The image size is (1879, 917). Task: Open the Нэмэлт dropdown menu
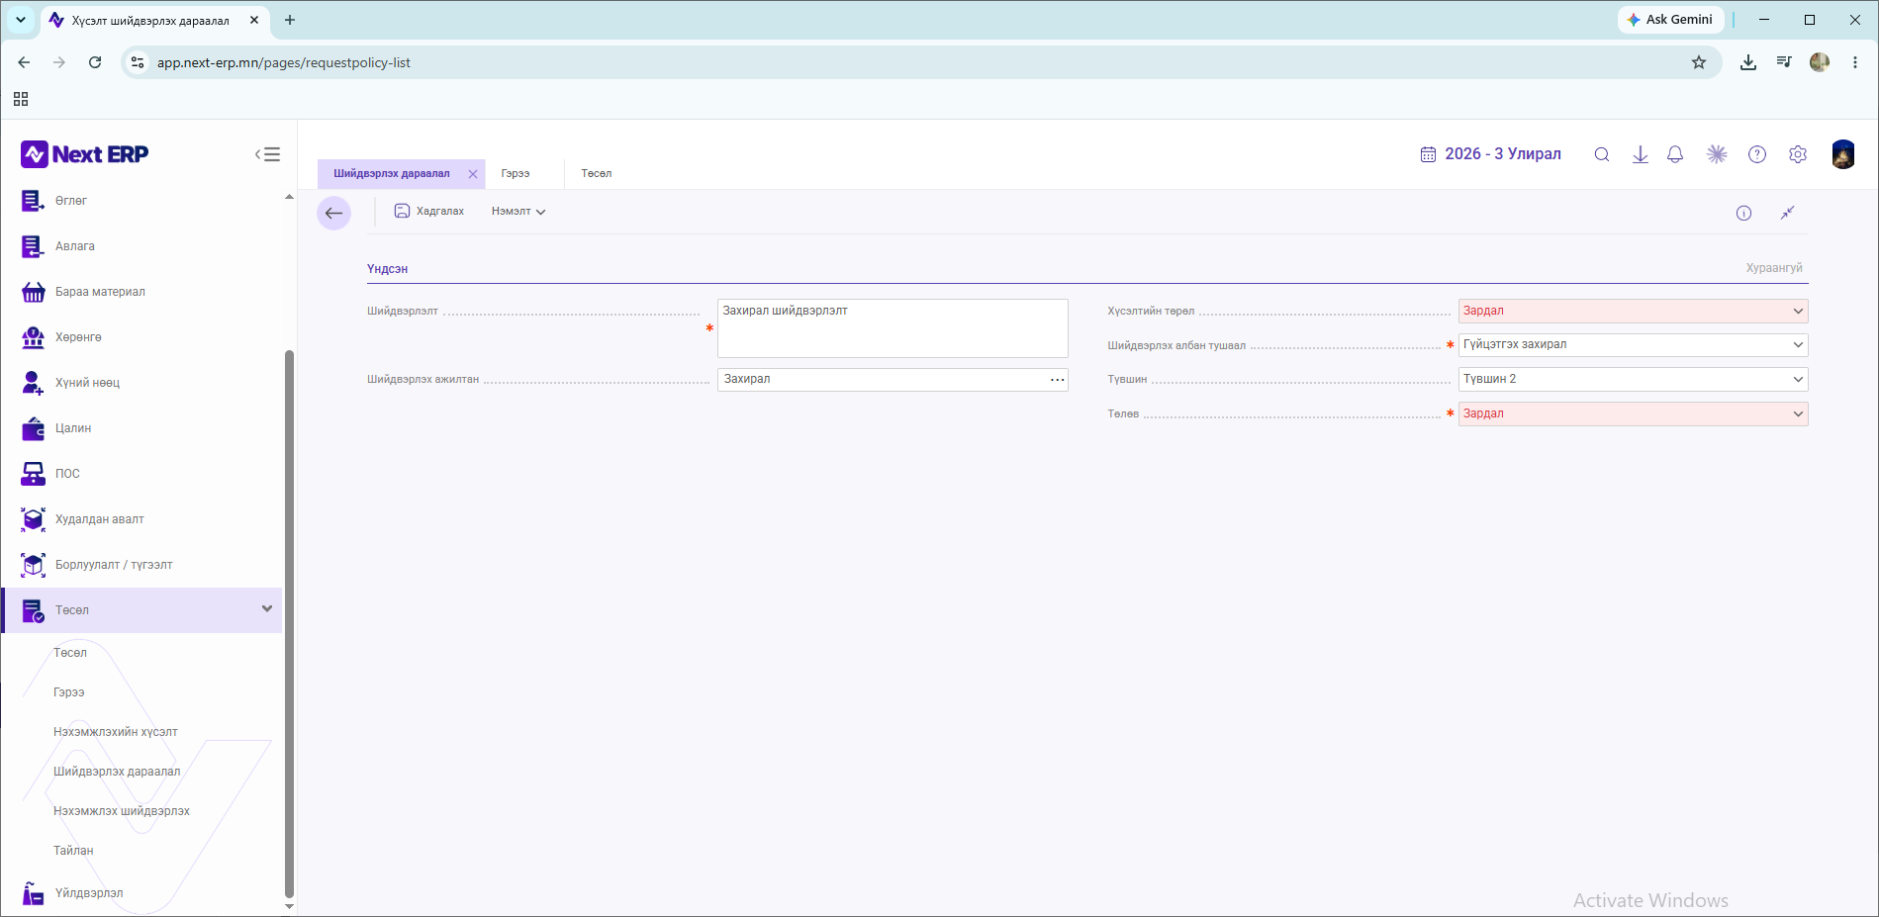coord(518,212)
